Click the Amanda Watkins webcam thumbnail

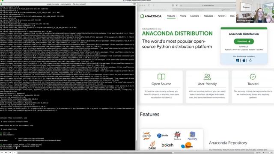click(255, 11)
